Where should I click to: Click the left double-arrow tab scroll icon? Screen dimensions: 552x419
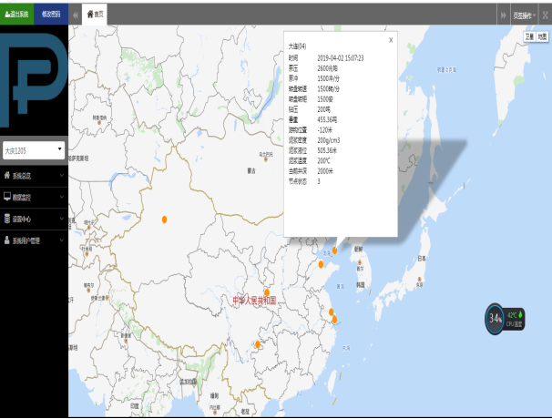click(x=75, y=15)
